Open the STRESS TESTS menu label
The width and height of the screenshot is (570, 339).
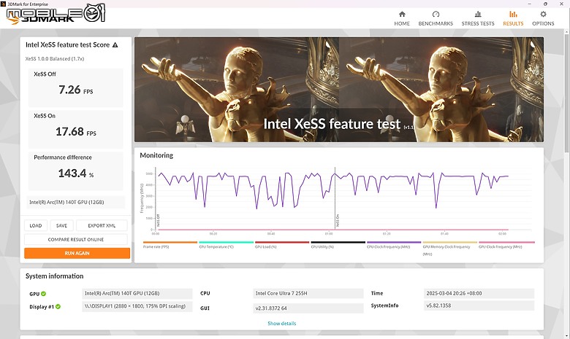click(x=478, y=23)
